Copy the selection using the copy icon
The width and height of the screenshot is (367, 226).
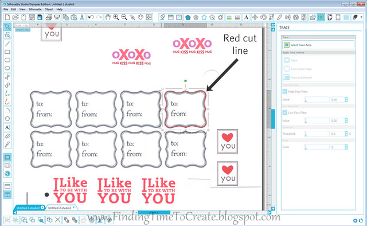pos(66,17)
